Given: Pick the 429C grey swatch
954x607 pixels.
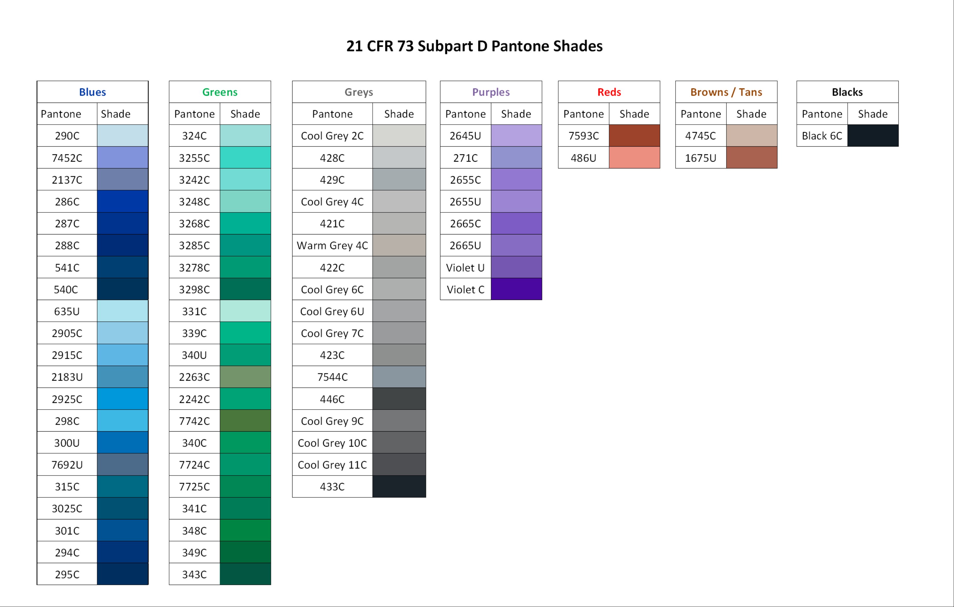Looking at the screenshot, I should pyautogui.click(x=399, y=179).
